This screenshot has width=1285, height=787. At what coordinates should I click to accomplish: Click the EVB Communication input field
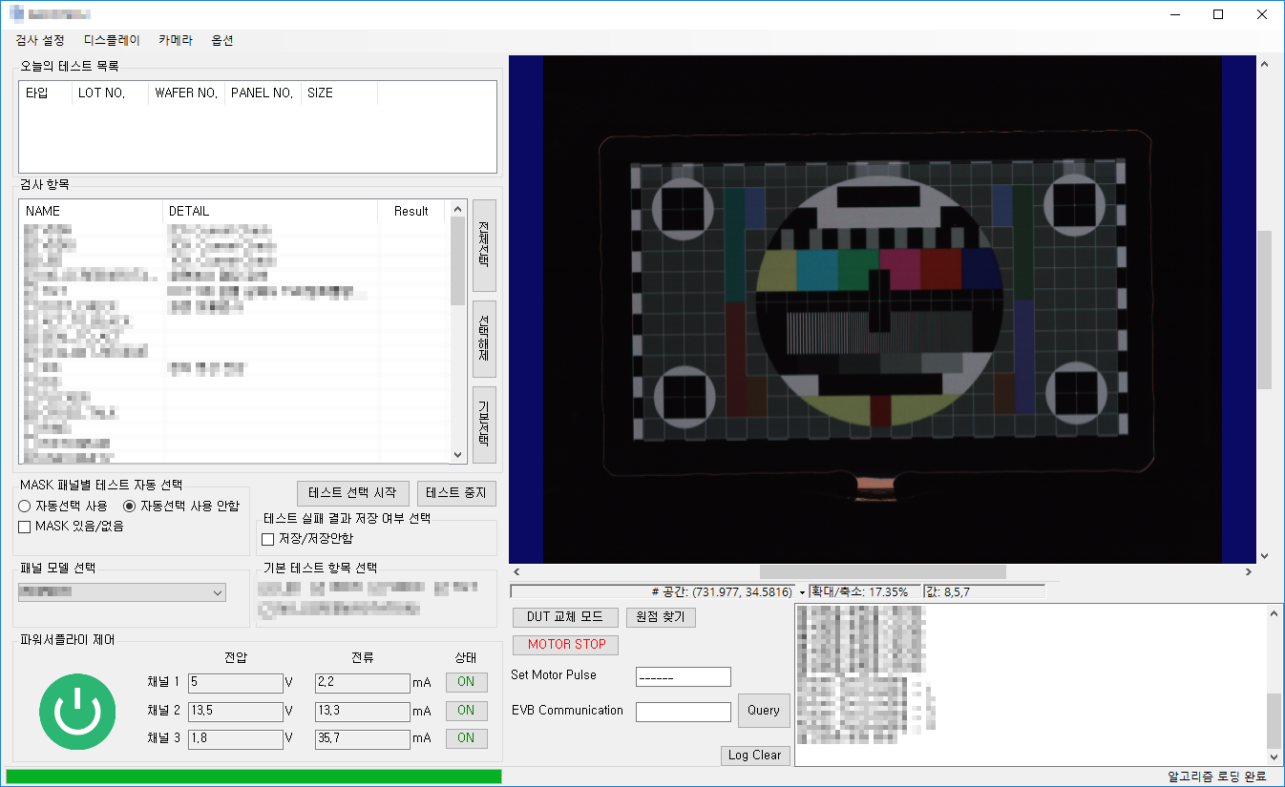(684, 712)
